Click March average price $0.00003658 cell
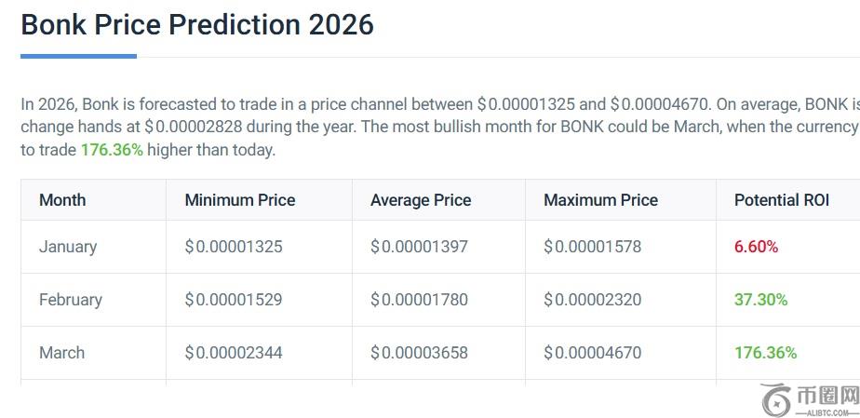860x418 pixels. (419, 353)
